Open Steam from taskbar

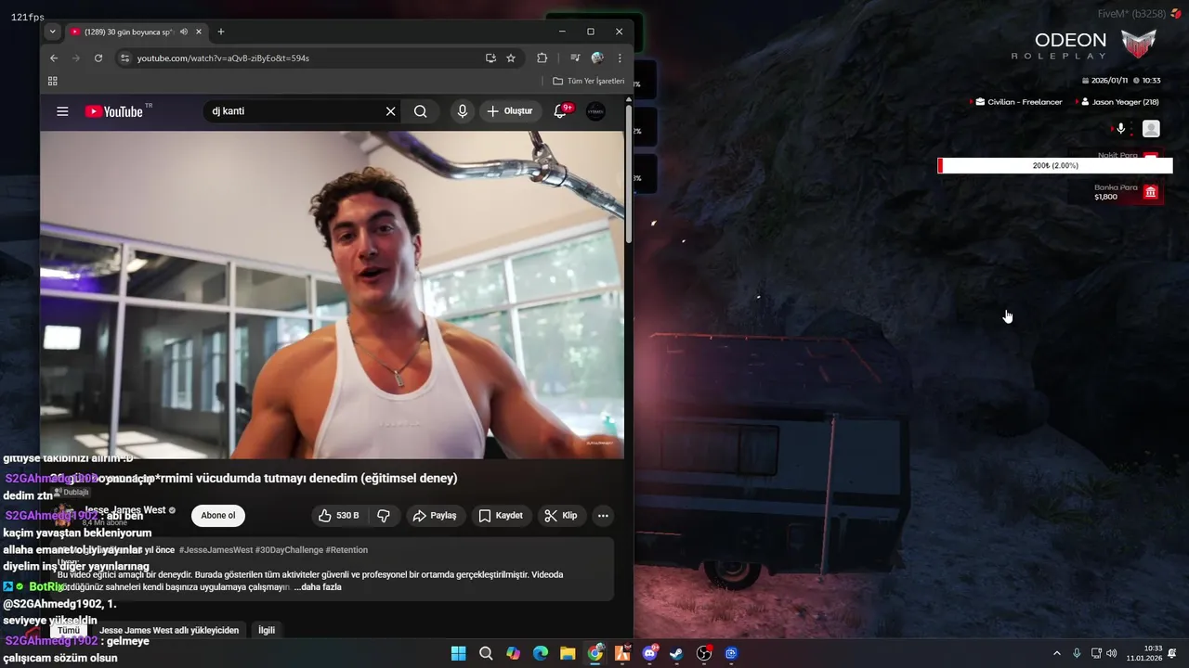pyautogui.click(x=676, y=653)
